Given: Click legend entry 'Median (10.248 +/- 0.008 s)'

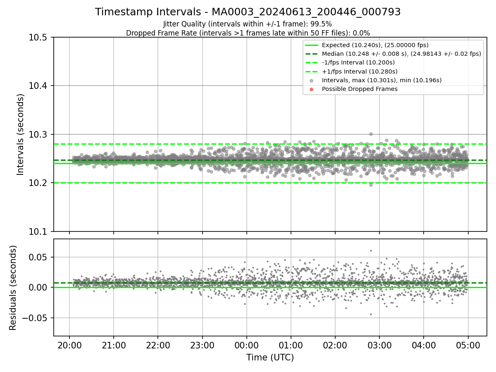Looking at the screenshot, I should (x=401, y=54).
